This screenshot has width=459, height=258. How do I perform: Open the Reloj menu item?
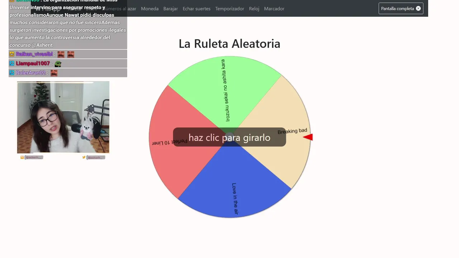pos(254,9)
